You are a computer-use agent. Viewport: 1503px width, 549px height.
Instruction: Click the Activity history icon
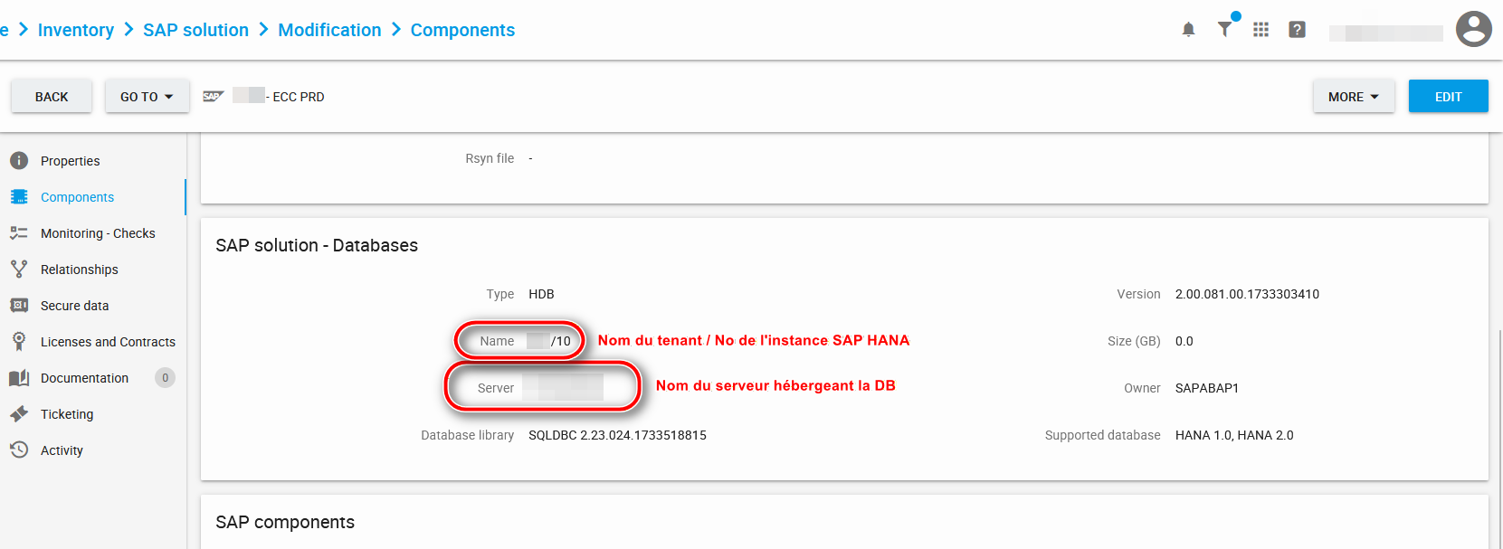[19, 450]
